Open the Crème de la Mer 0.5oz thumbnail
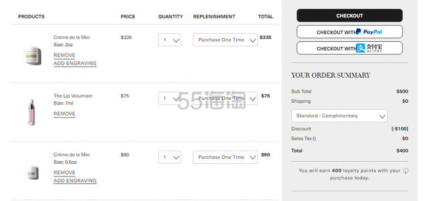This screenshot has width=423, height=201. click(x=31, y=172)
